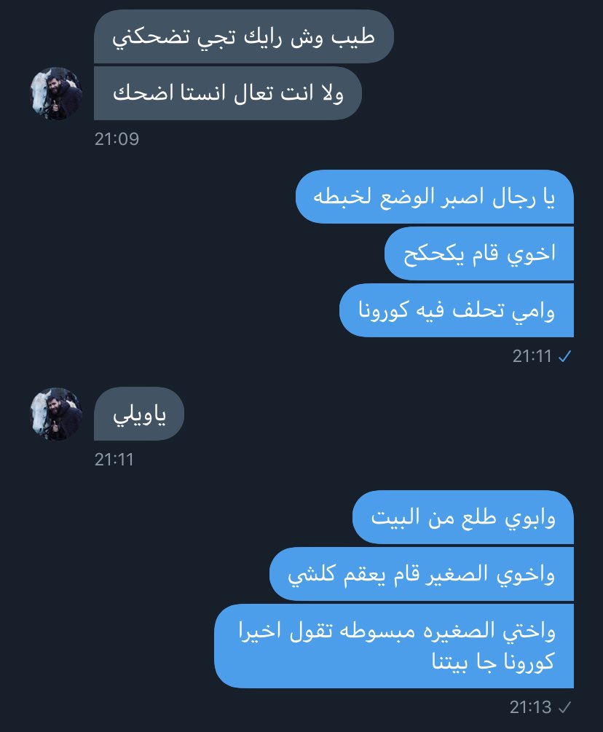The image size is (603, 732).
Task: Tap the 21:09 timestamp under received messages
Action: click(x=117, y=139)
